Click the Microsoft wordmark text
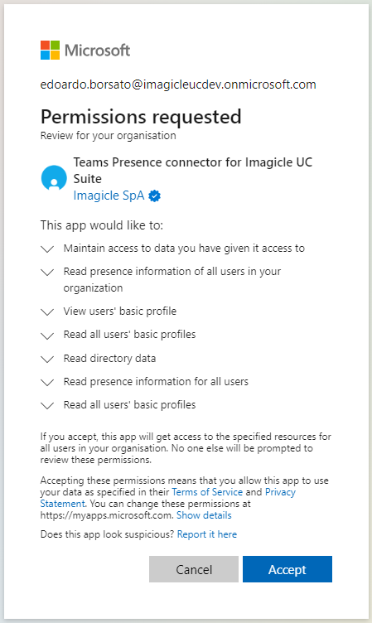The image size is (372, 623). click(x=98, y=51)
